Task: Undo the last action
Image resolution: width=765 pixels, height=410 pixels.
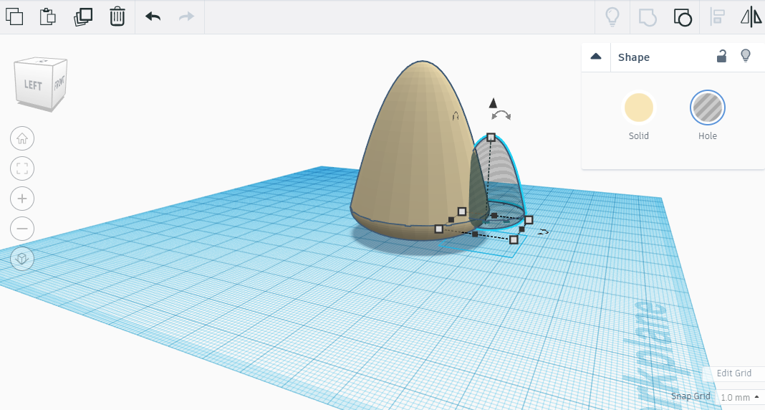Action: click(x=153, y=16)
